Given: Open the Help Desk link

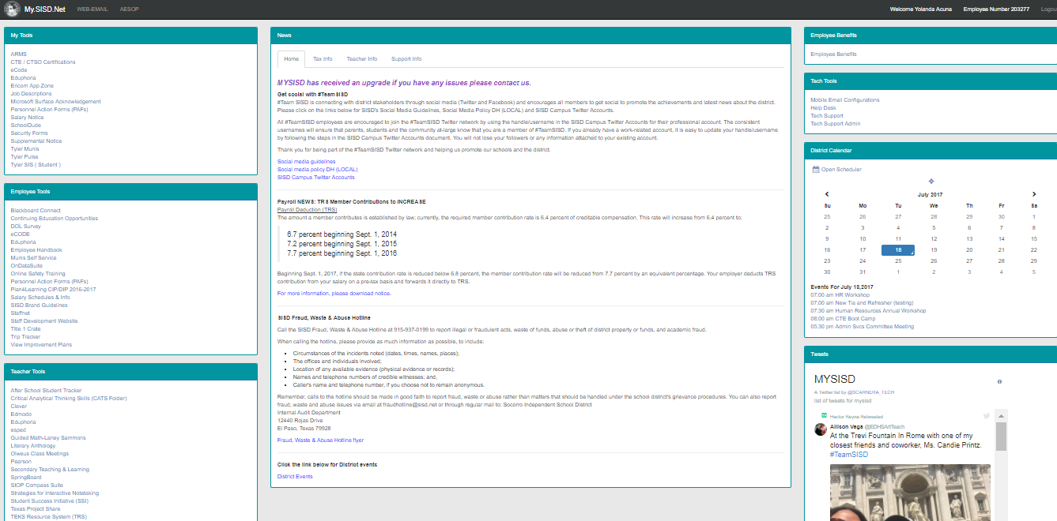Looking at the screenshot, I should point(824,108).
